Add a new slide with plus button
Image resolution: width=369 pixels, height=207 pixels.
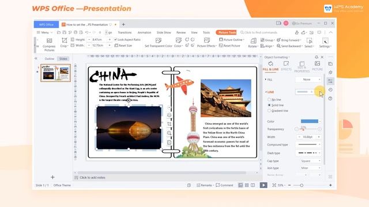52,177
